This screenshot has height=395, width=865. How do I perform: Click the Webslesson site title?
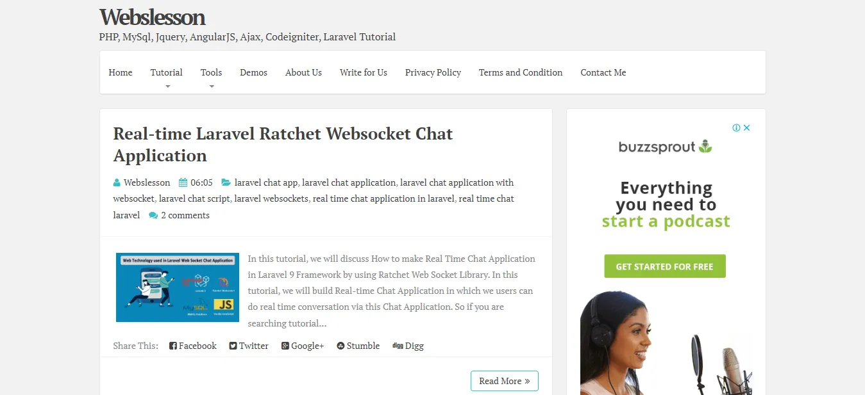coord(153,17)
